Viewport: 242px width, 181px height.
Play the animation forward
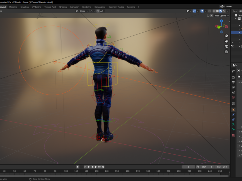point(96,167)
